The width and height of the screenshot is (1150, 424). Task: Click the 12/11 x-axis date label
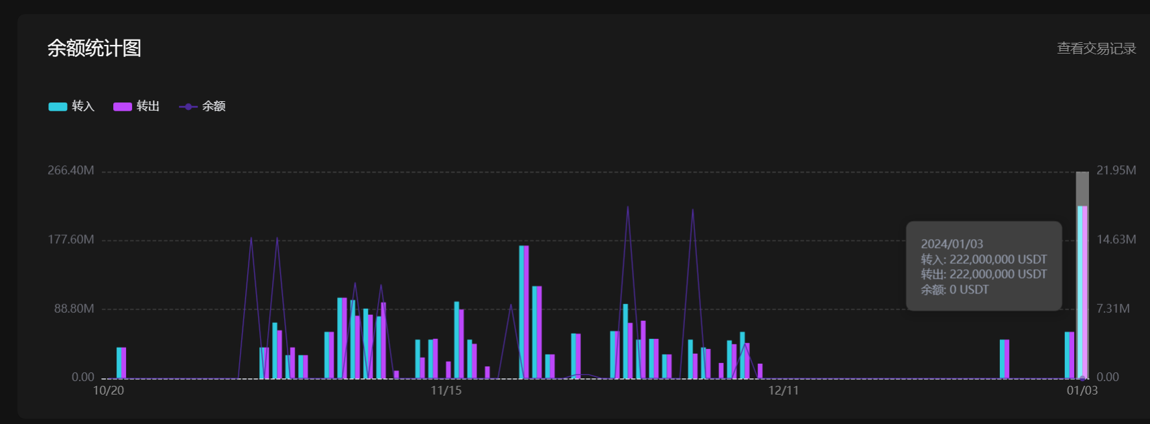(x=783, y=391)
